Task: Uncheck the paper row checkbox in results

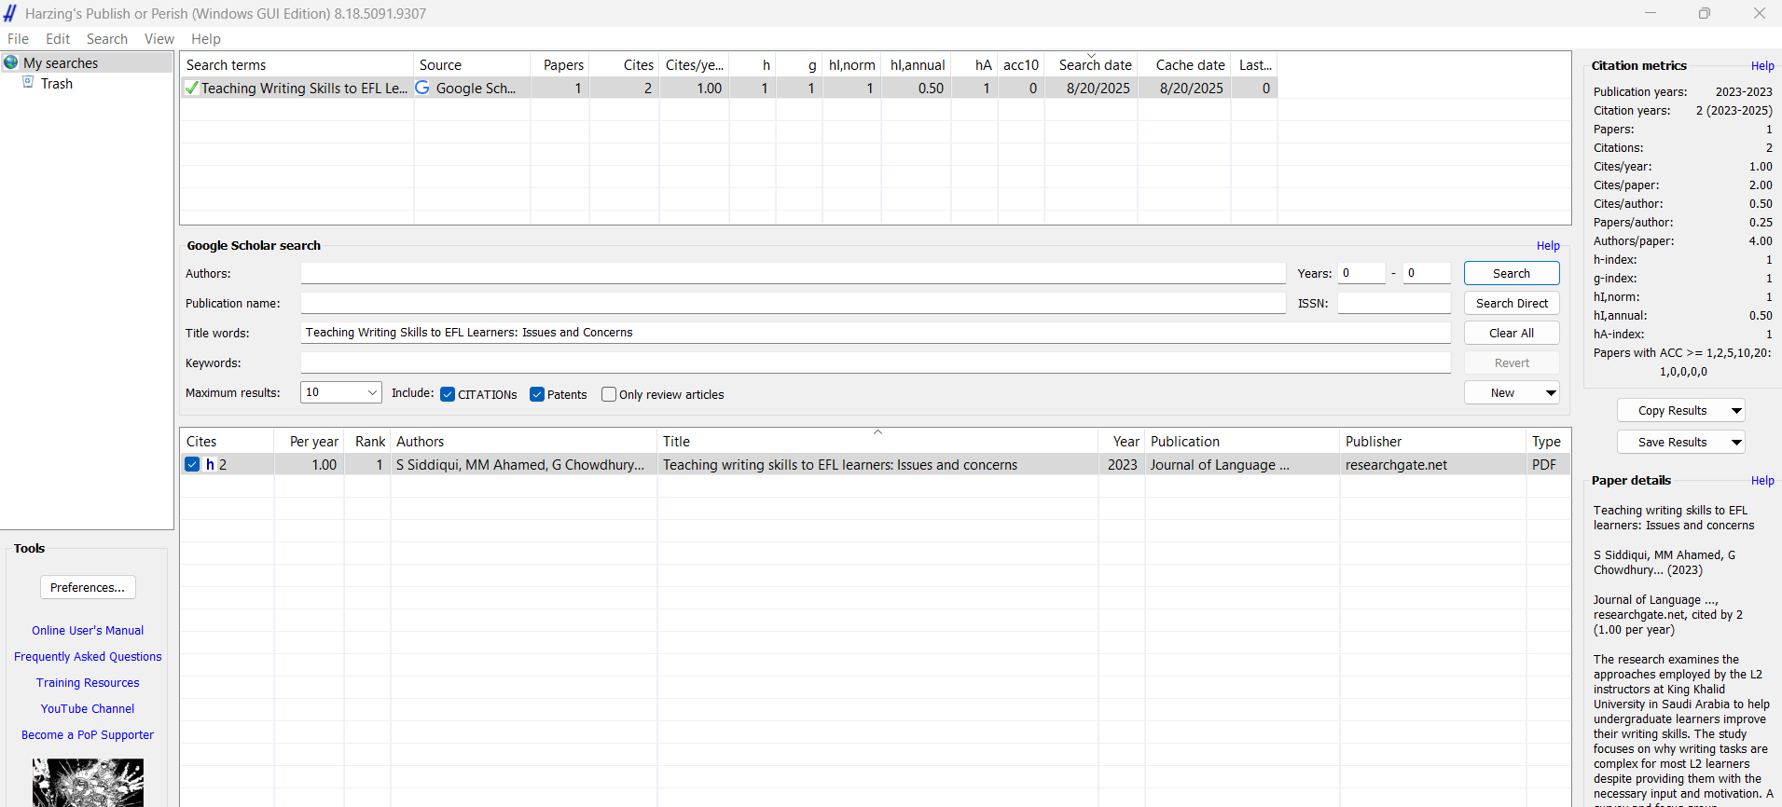Action: 192,465
